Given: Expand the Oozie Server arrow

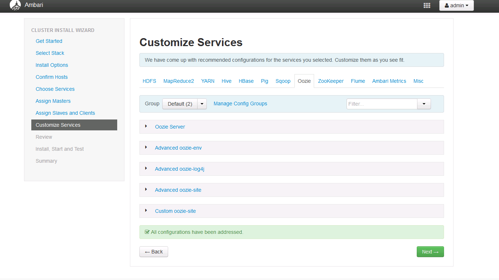Looking at the screenshot, I should (x=146, y=126).
